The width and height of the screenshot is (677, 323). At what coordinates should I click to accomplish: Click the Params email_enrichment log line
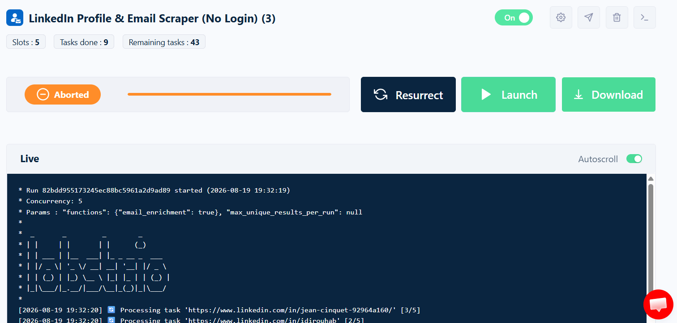[190, 212]
